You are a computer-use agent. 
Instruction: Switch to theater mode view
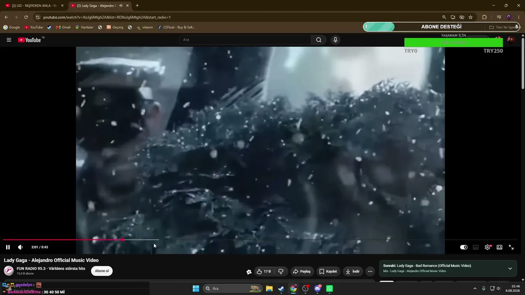[500, 247]
